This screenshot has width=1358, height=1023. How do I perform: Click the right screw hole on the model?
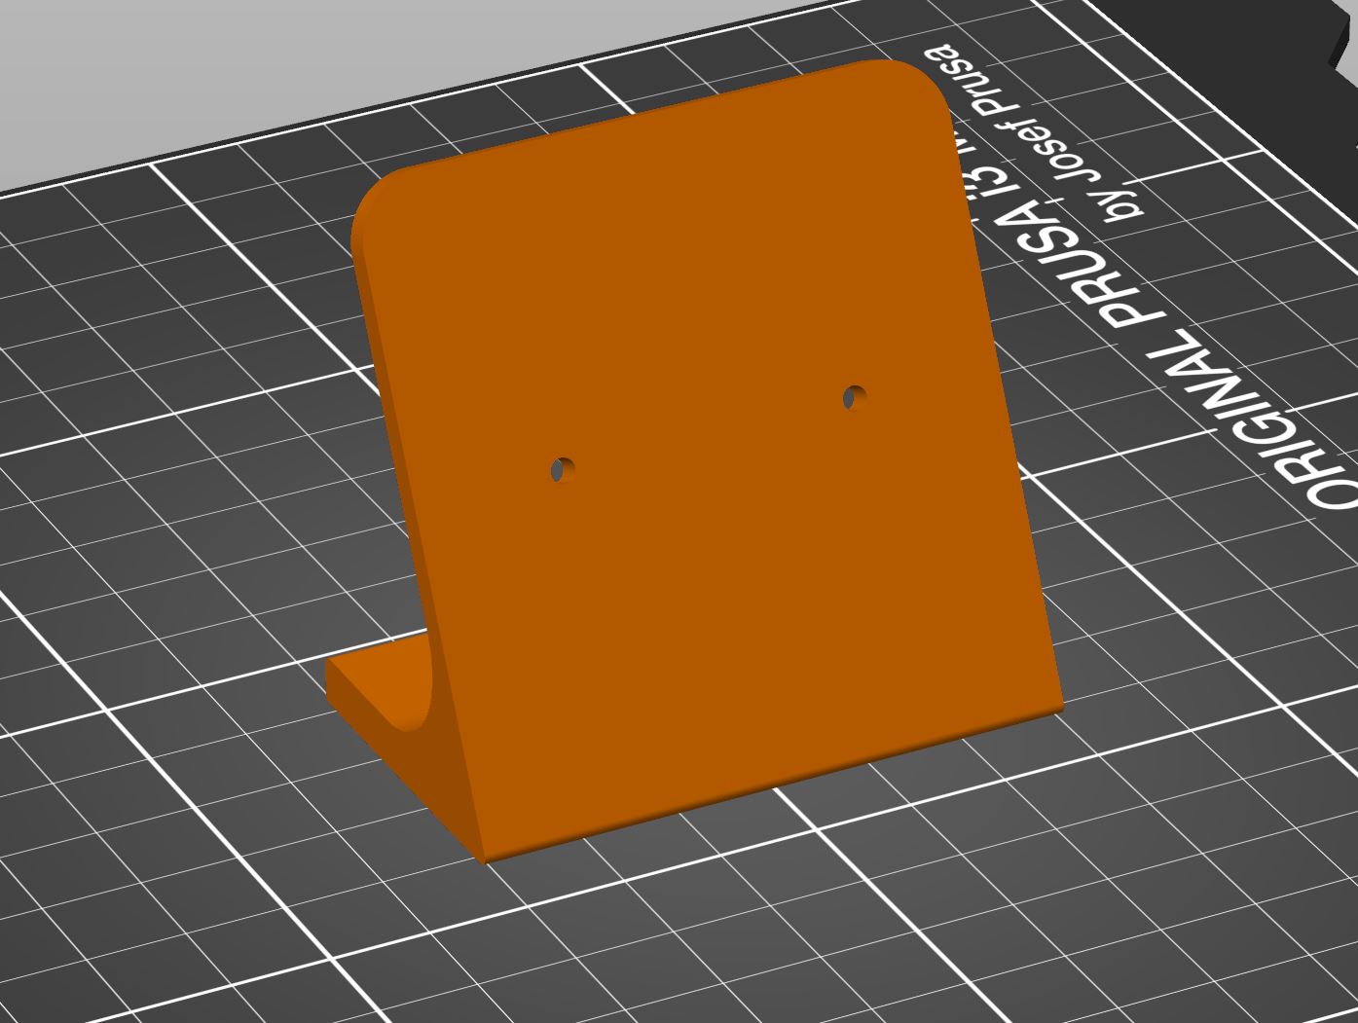click(x=854, y=397)
